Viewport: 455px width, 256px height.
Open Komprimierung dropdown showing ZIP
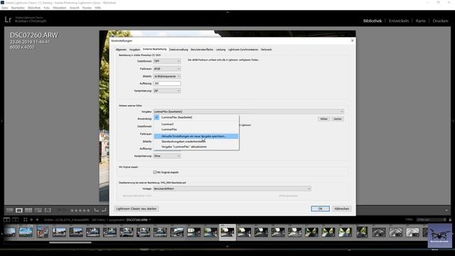(x=167, y=91)
